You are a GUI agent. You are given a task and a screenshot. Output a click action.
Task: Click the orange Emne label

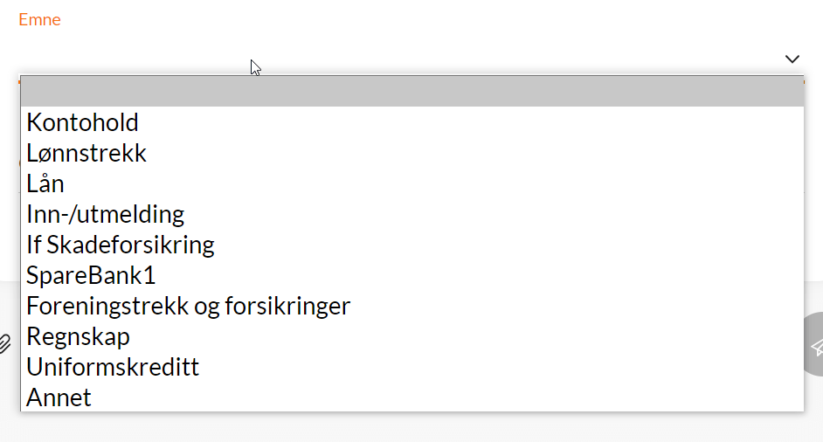(x=39, y=19)
